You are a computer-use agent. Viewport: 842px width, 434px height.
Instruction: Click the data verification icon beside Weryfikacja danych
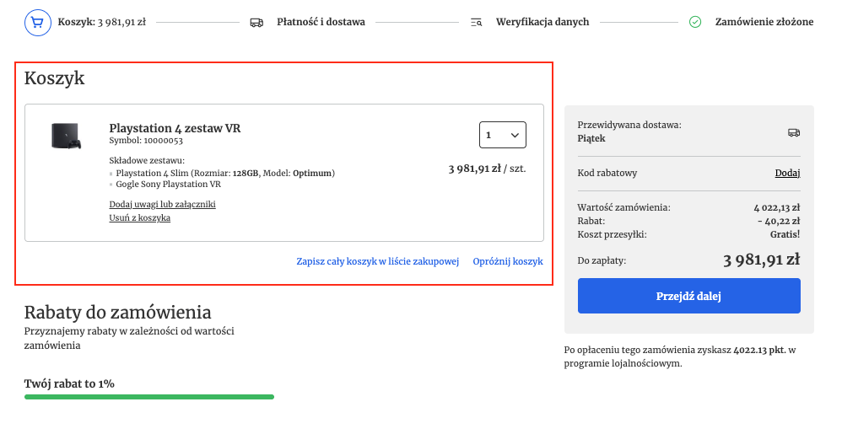click(x=477, y=23)
